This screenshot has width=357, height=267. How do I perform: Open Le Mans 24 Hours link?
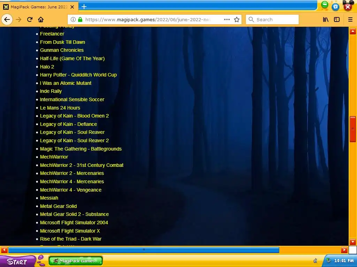(x=60, y=108)
